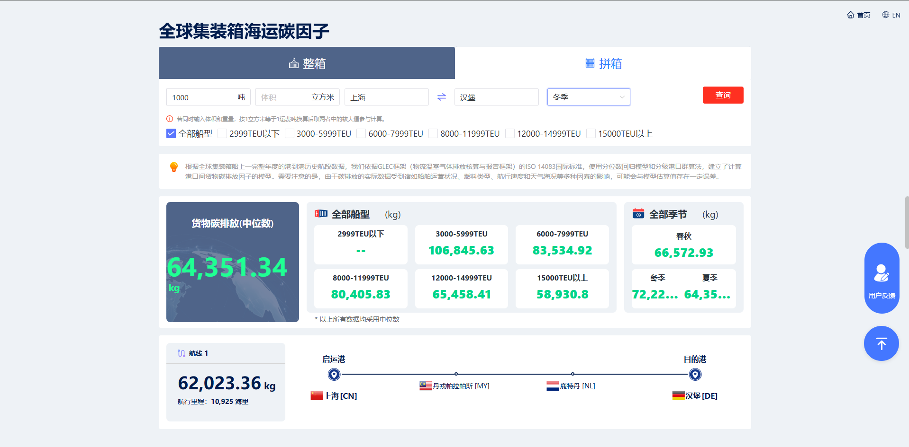Click the truncated 夏季 emission value

click(708, 294)
